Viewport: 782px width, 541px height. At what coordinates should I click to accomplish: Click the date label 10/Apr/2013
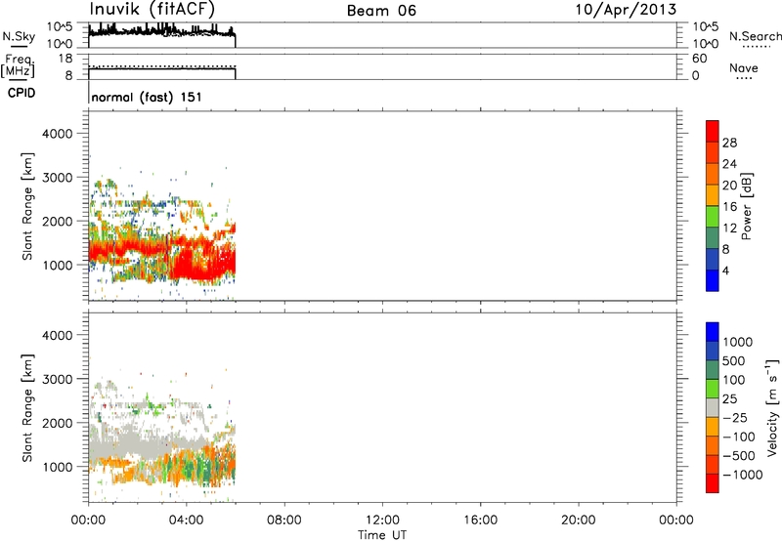pos(626,10)
